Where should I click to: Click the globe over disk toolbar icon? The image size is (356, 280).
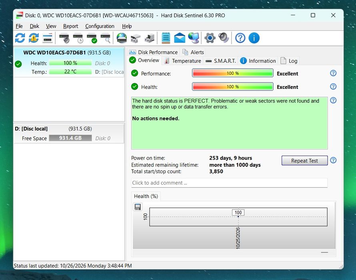pos(122,38)
